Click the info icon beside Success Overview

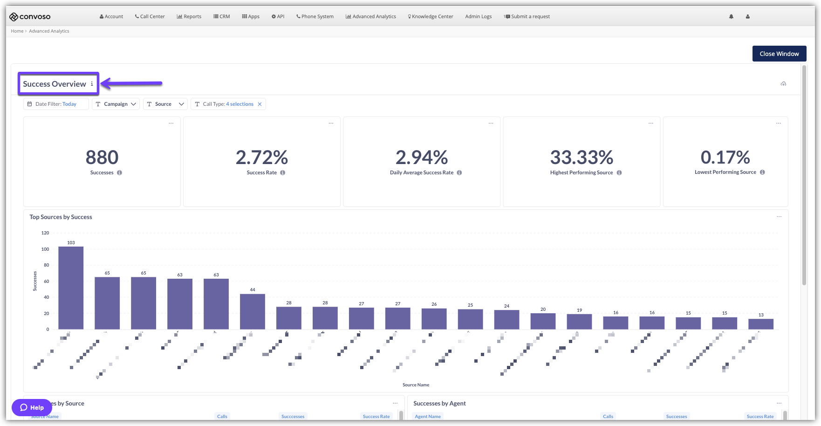click(92, 84)
